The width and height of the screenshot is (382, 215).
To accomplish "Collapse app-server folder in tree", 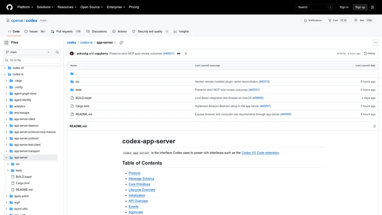I will [x=6, y=158].
